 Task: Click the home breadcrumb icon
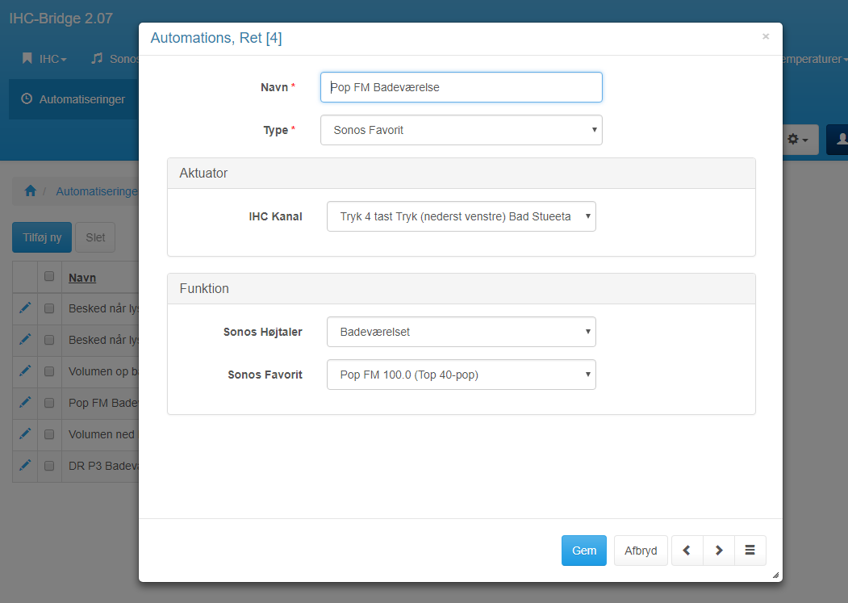click(x=31, y=191)
